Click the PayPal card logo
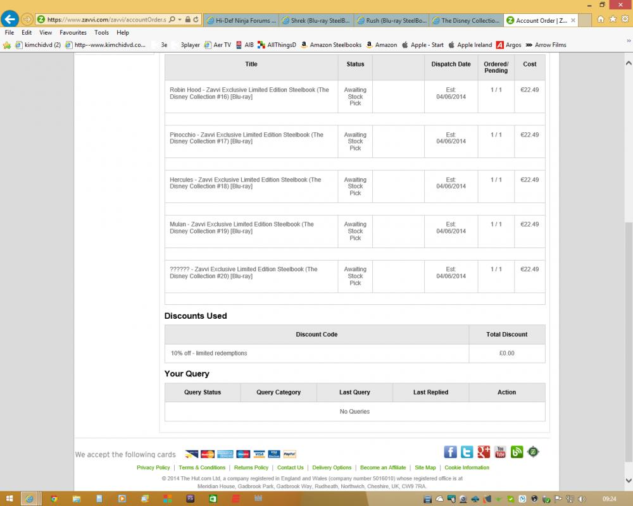This screenshot has height=506, width=633. 289,454
